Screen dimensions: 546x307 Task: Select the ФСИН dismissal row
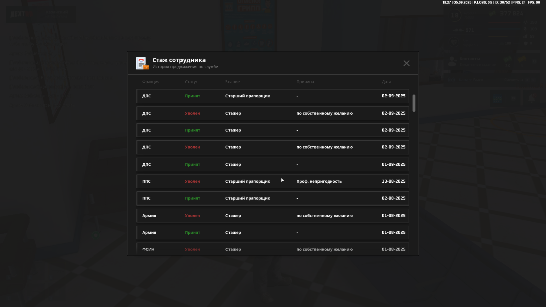point(272,249)
